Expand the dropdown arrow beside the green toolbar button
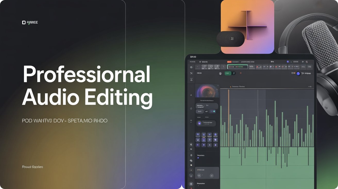The width and height of the screenshot is (338, 189). 234,73
